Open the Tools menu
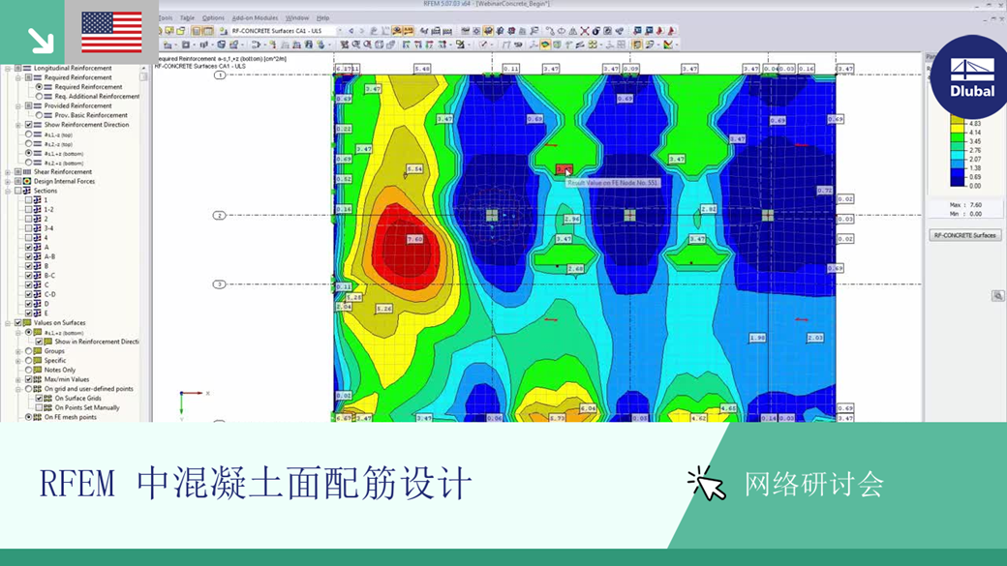The image size is (1007, 566). pos(166,18)
